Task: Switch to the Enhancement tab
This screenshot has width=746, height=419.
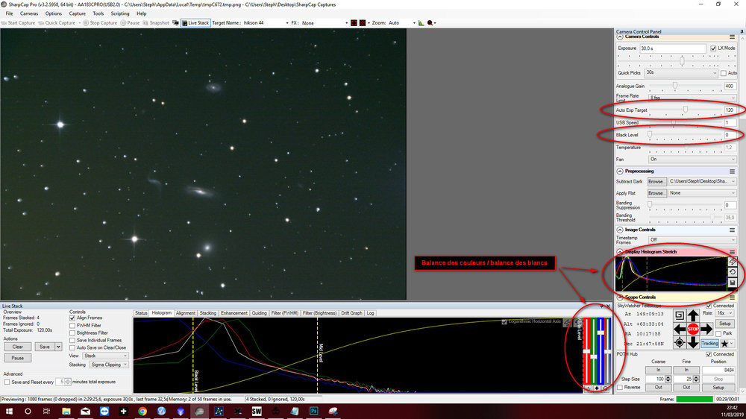Action: pyautogui.click(x=233, y=313)
